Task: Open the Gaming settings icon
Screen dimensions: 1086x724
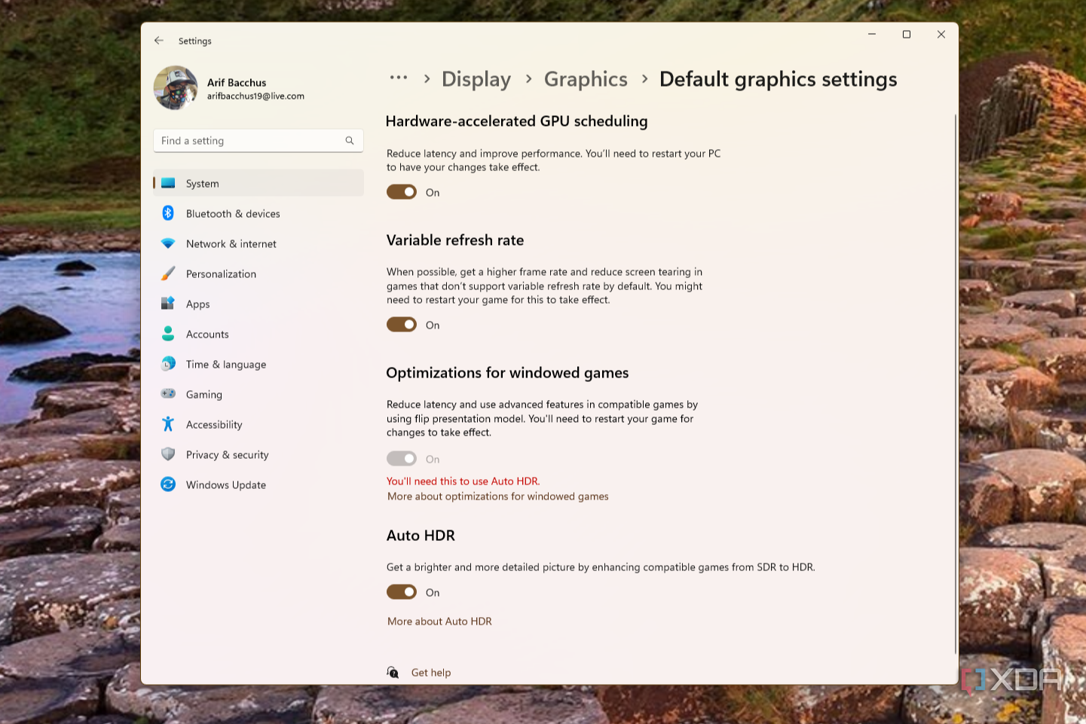Action: pos(167,394)
